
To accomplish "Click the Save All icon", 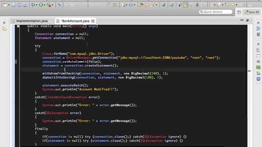I will click(19, 5).
